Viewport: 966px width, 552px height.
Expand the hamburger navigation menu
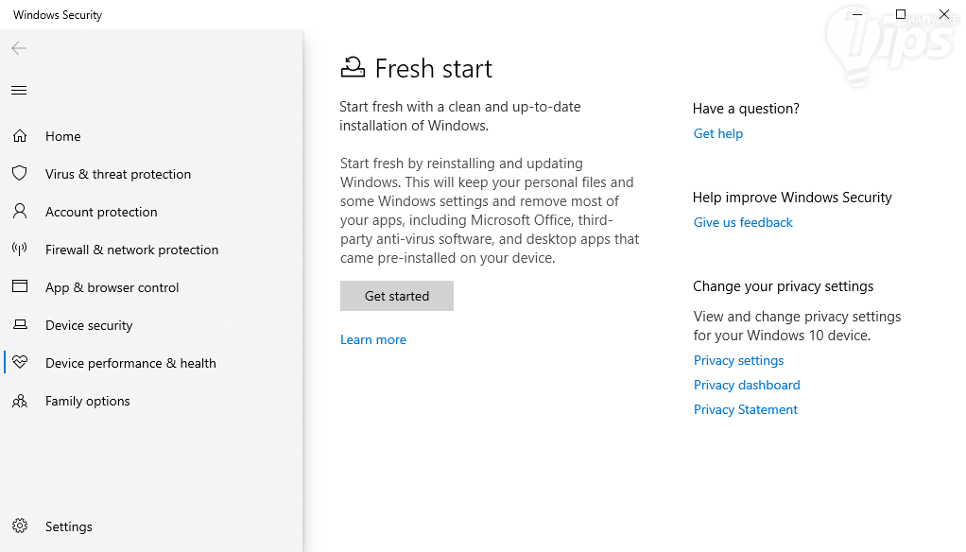tap(19, 91)
